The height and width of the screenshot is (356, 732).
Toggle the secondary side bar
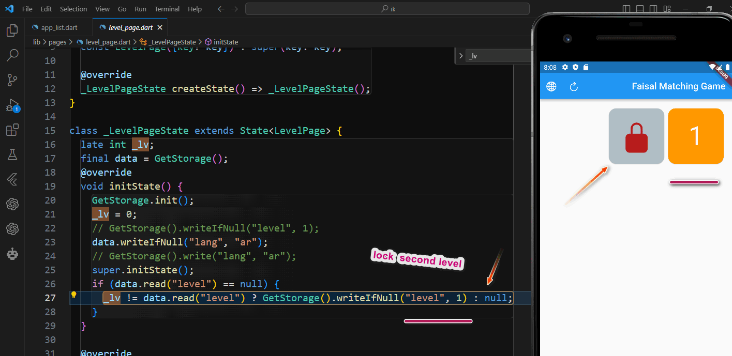[653, 8]
